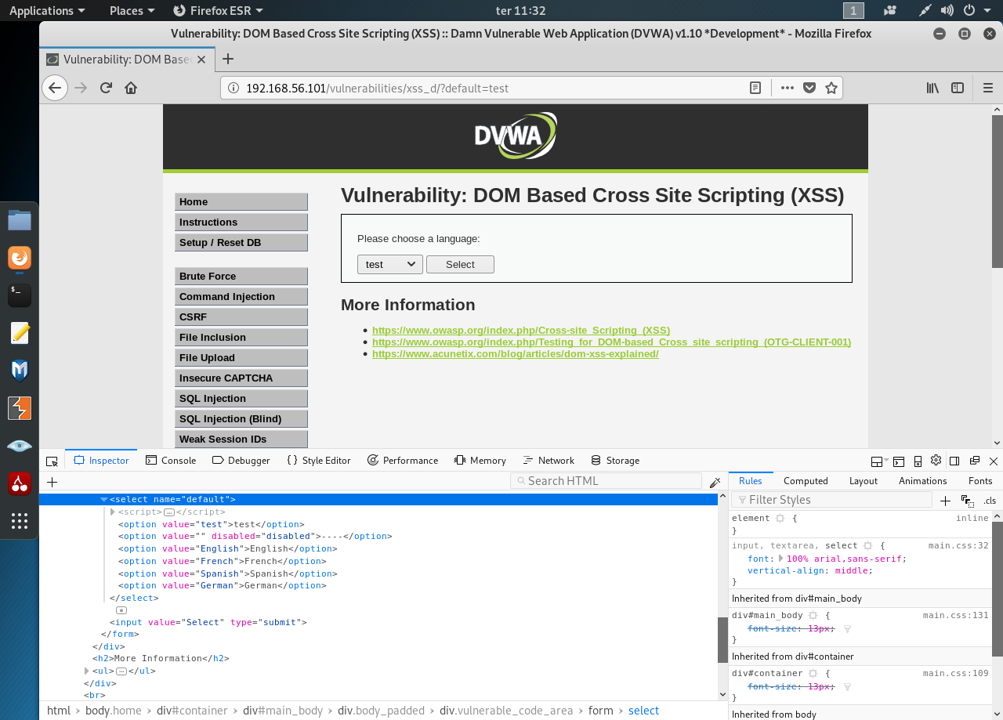Toggle responsive design mode
The width and height of the screenshot is (1003, 720).
coord(917,461)
